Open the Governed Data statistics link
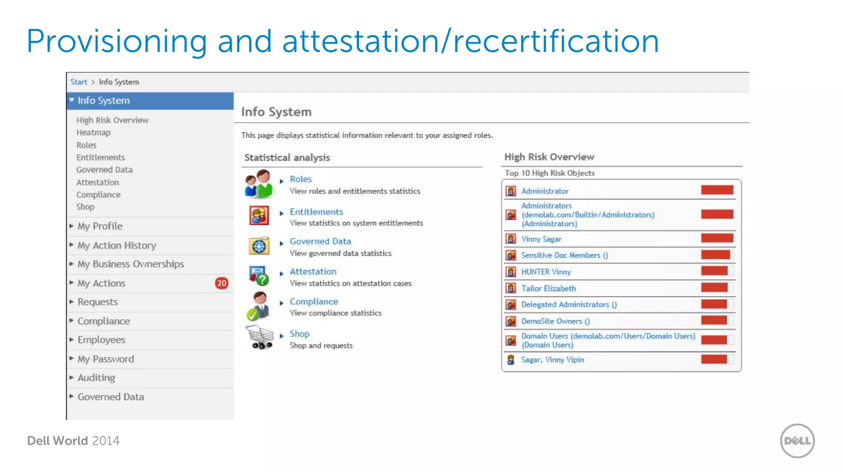This screenshot has width=843, height=474. coord(320,241)
